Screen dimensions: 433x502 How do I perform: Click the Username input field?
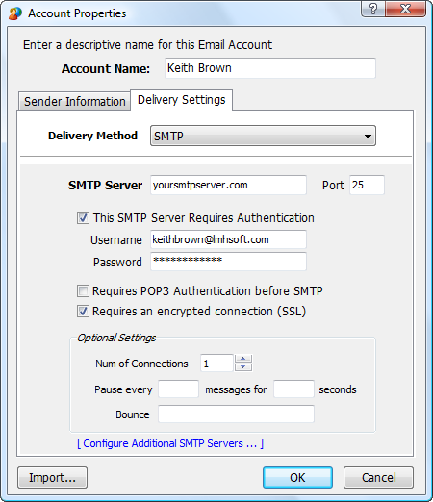[228, 239]
